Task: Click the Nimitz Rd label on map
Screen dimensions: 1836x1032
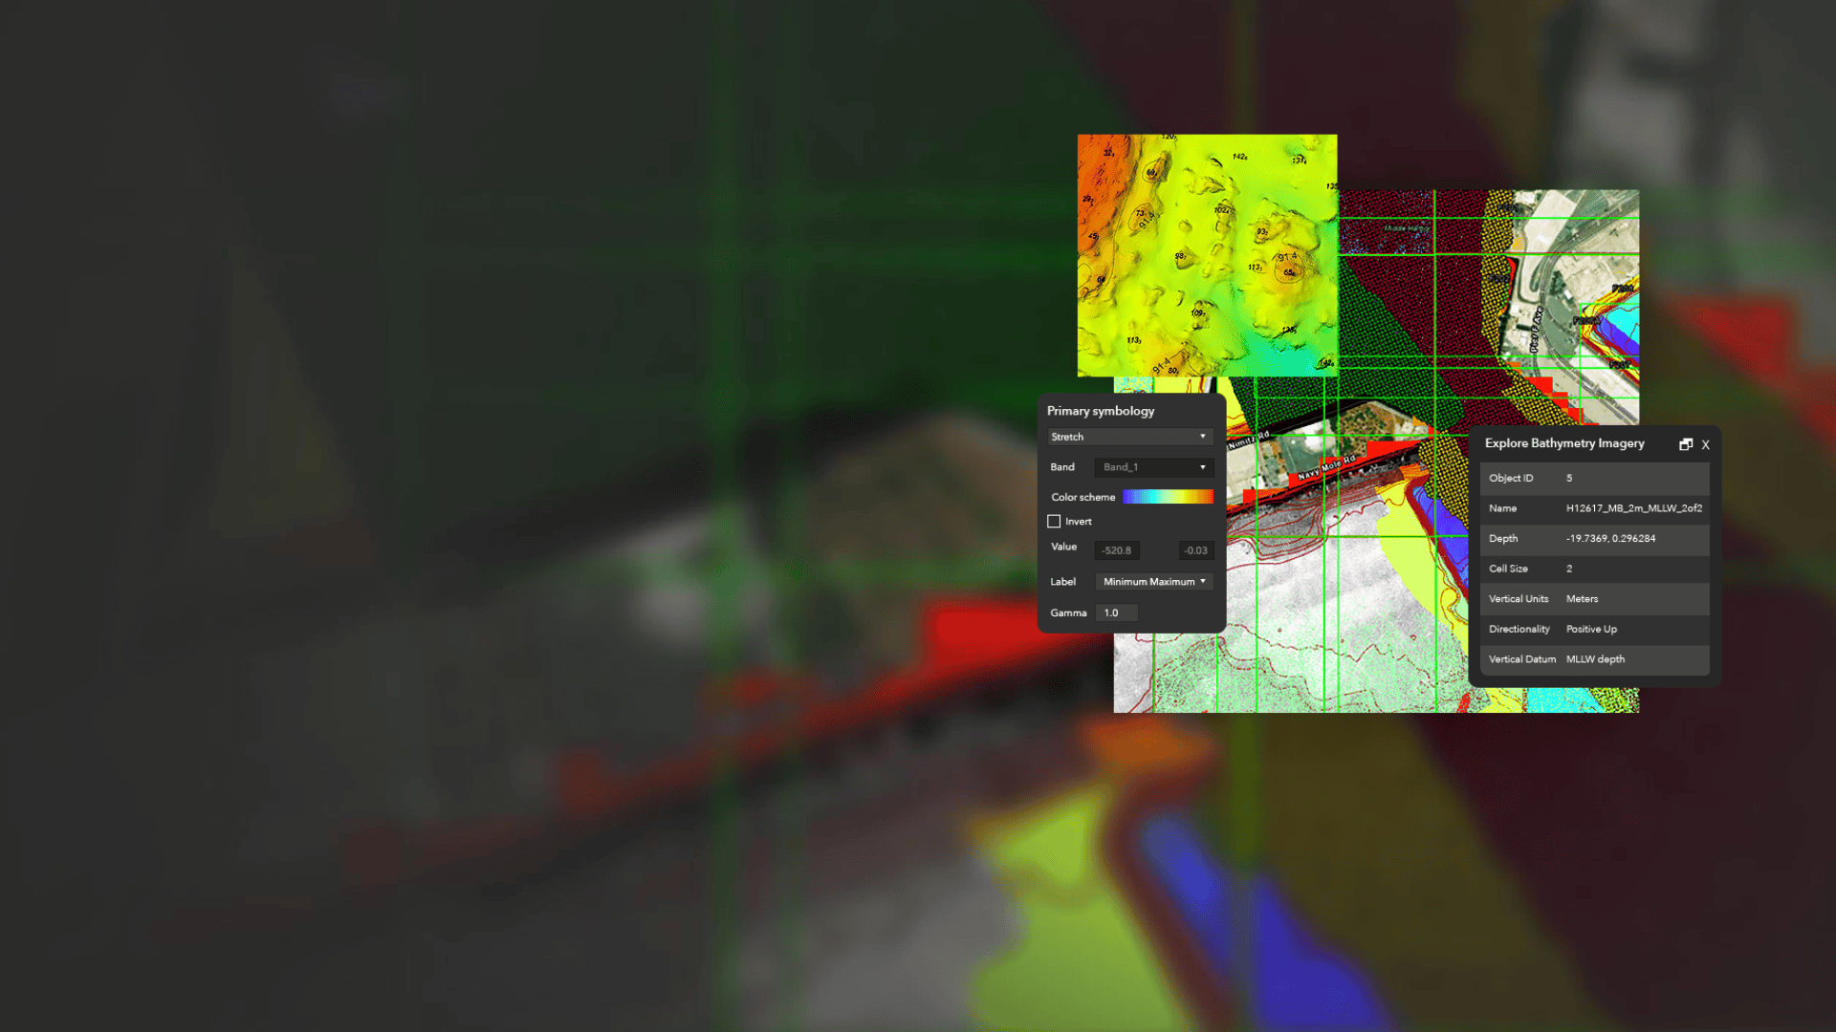Action: (x=1249, y=441)
